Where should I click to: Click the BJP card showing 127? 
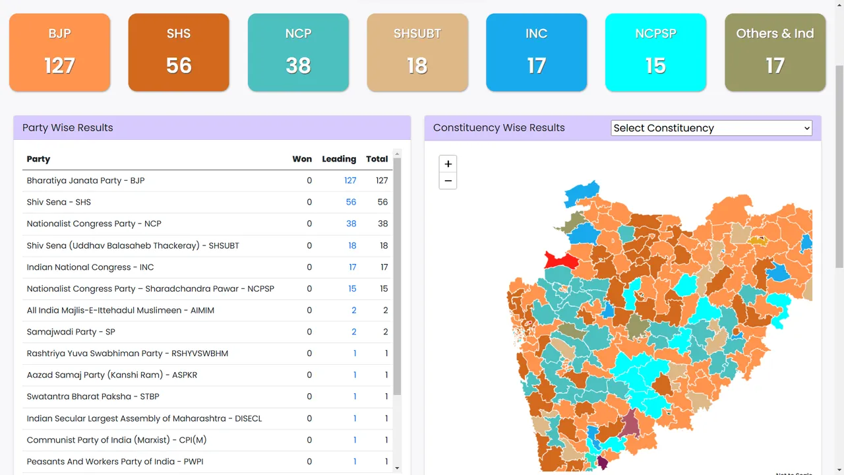[59, 52]
